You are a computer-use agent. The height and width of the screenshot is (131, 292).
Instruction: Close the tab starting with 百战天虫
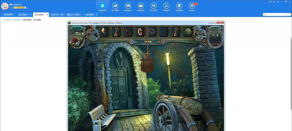tap(64, 15)
